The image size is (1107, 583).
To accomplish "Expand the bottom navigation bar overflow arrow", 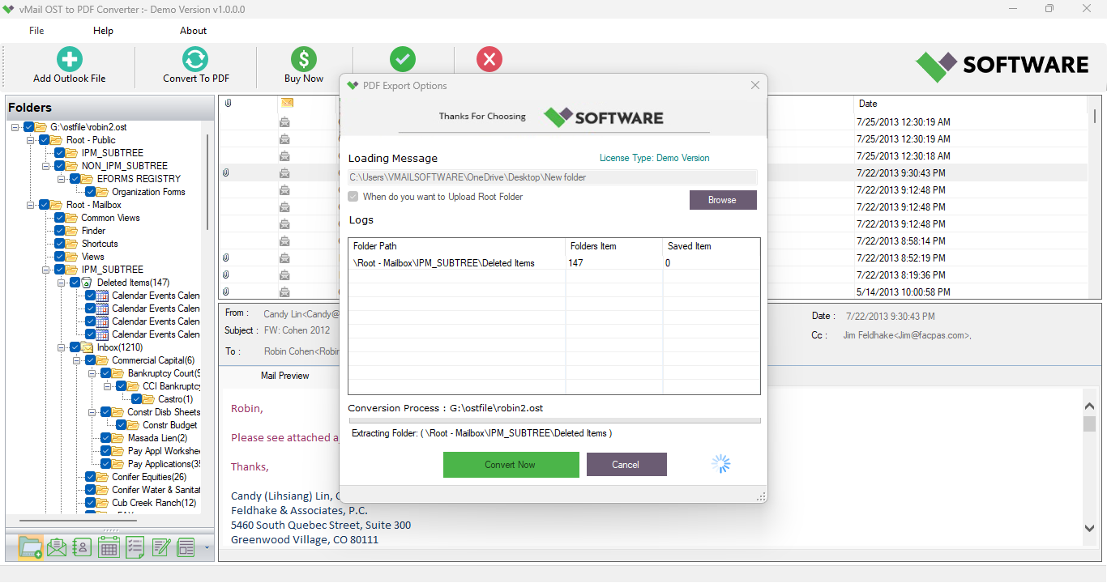I will [x=207, y=548].
